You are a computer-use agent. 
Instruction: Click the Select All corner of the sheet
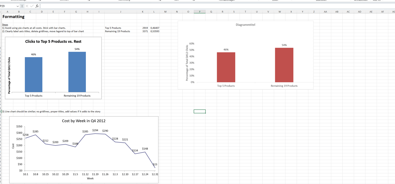pos(1,12)
